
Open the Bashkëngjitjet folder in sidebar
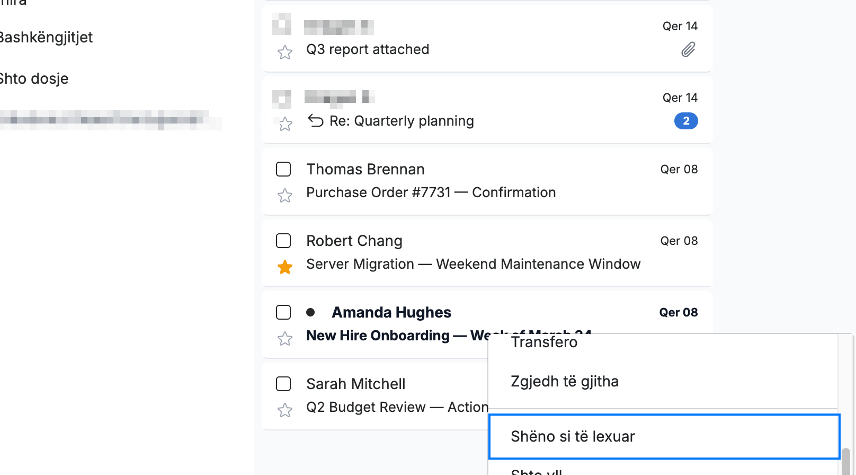(46, 37)
